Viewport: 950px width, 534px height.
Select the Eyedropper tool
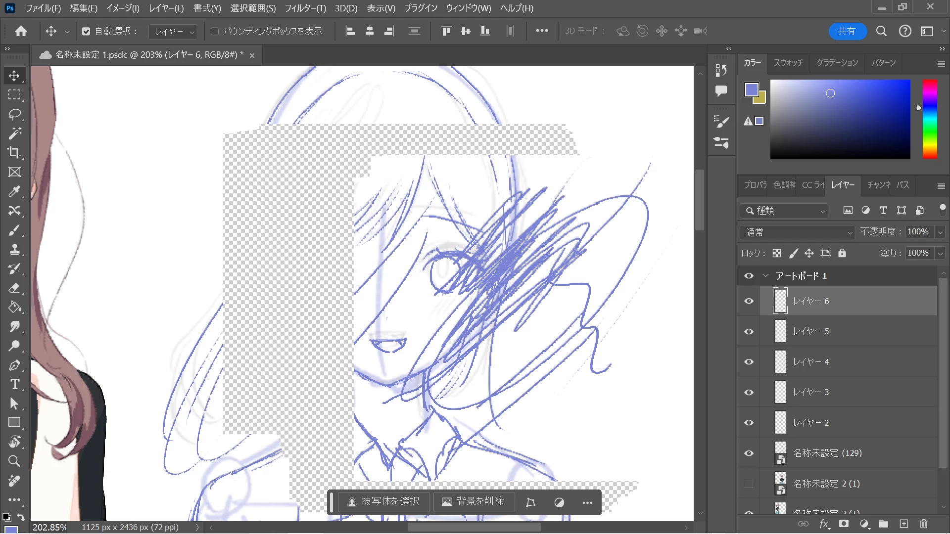(x=14, y=191)
